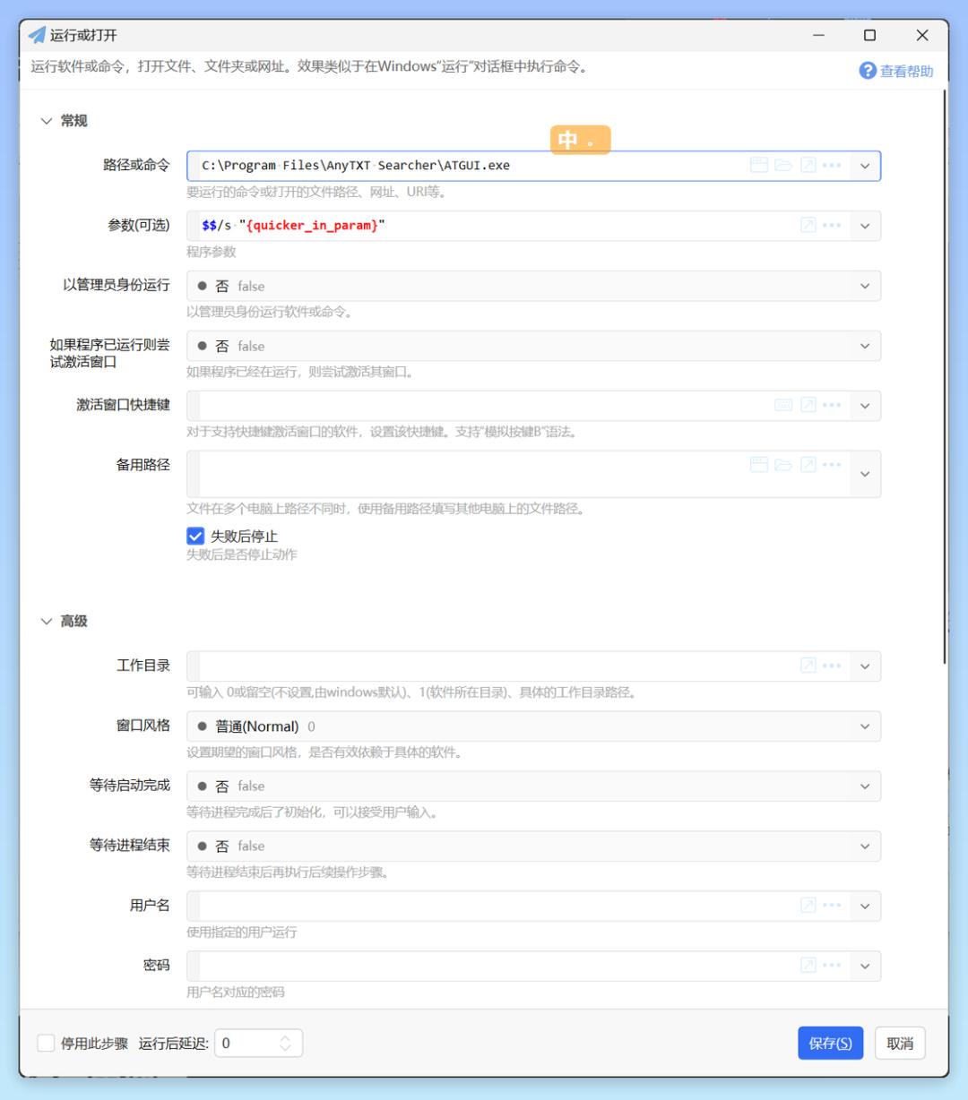
Task: Click the three-dots icon in 备用路径 field
Action: (x=832, y=464)
